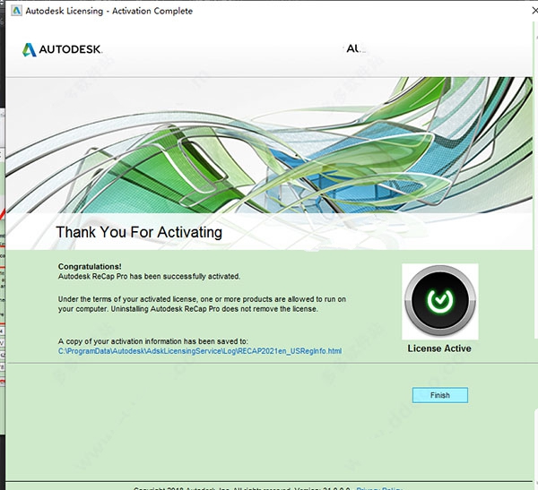Click the Finish button

tap(440, 395)
